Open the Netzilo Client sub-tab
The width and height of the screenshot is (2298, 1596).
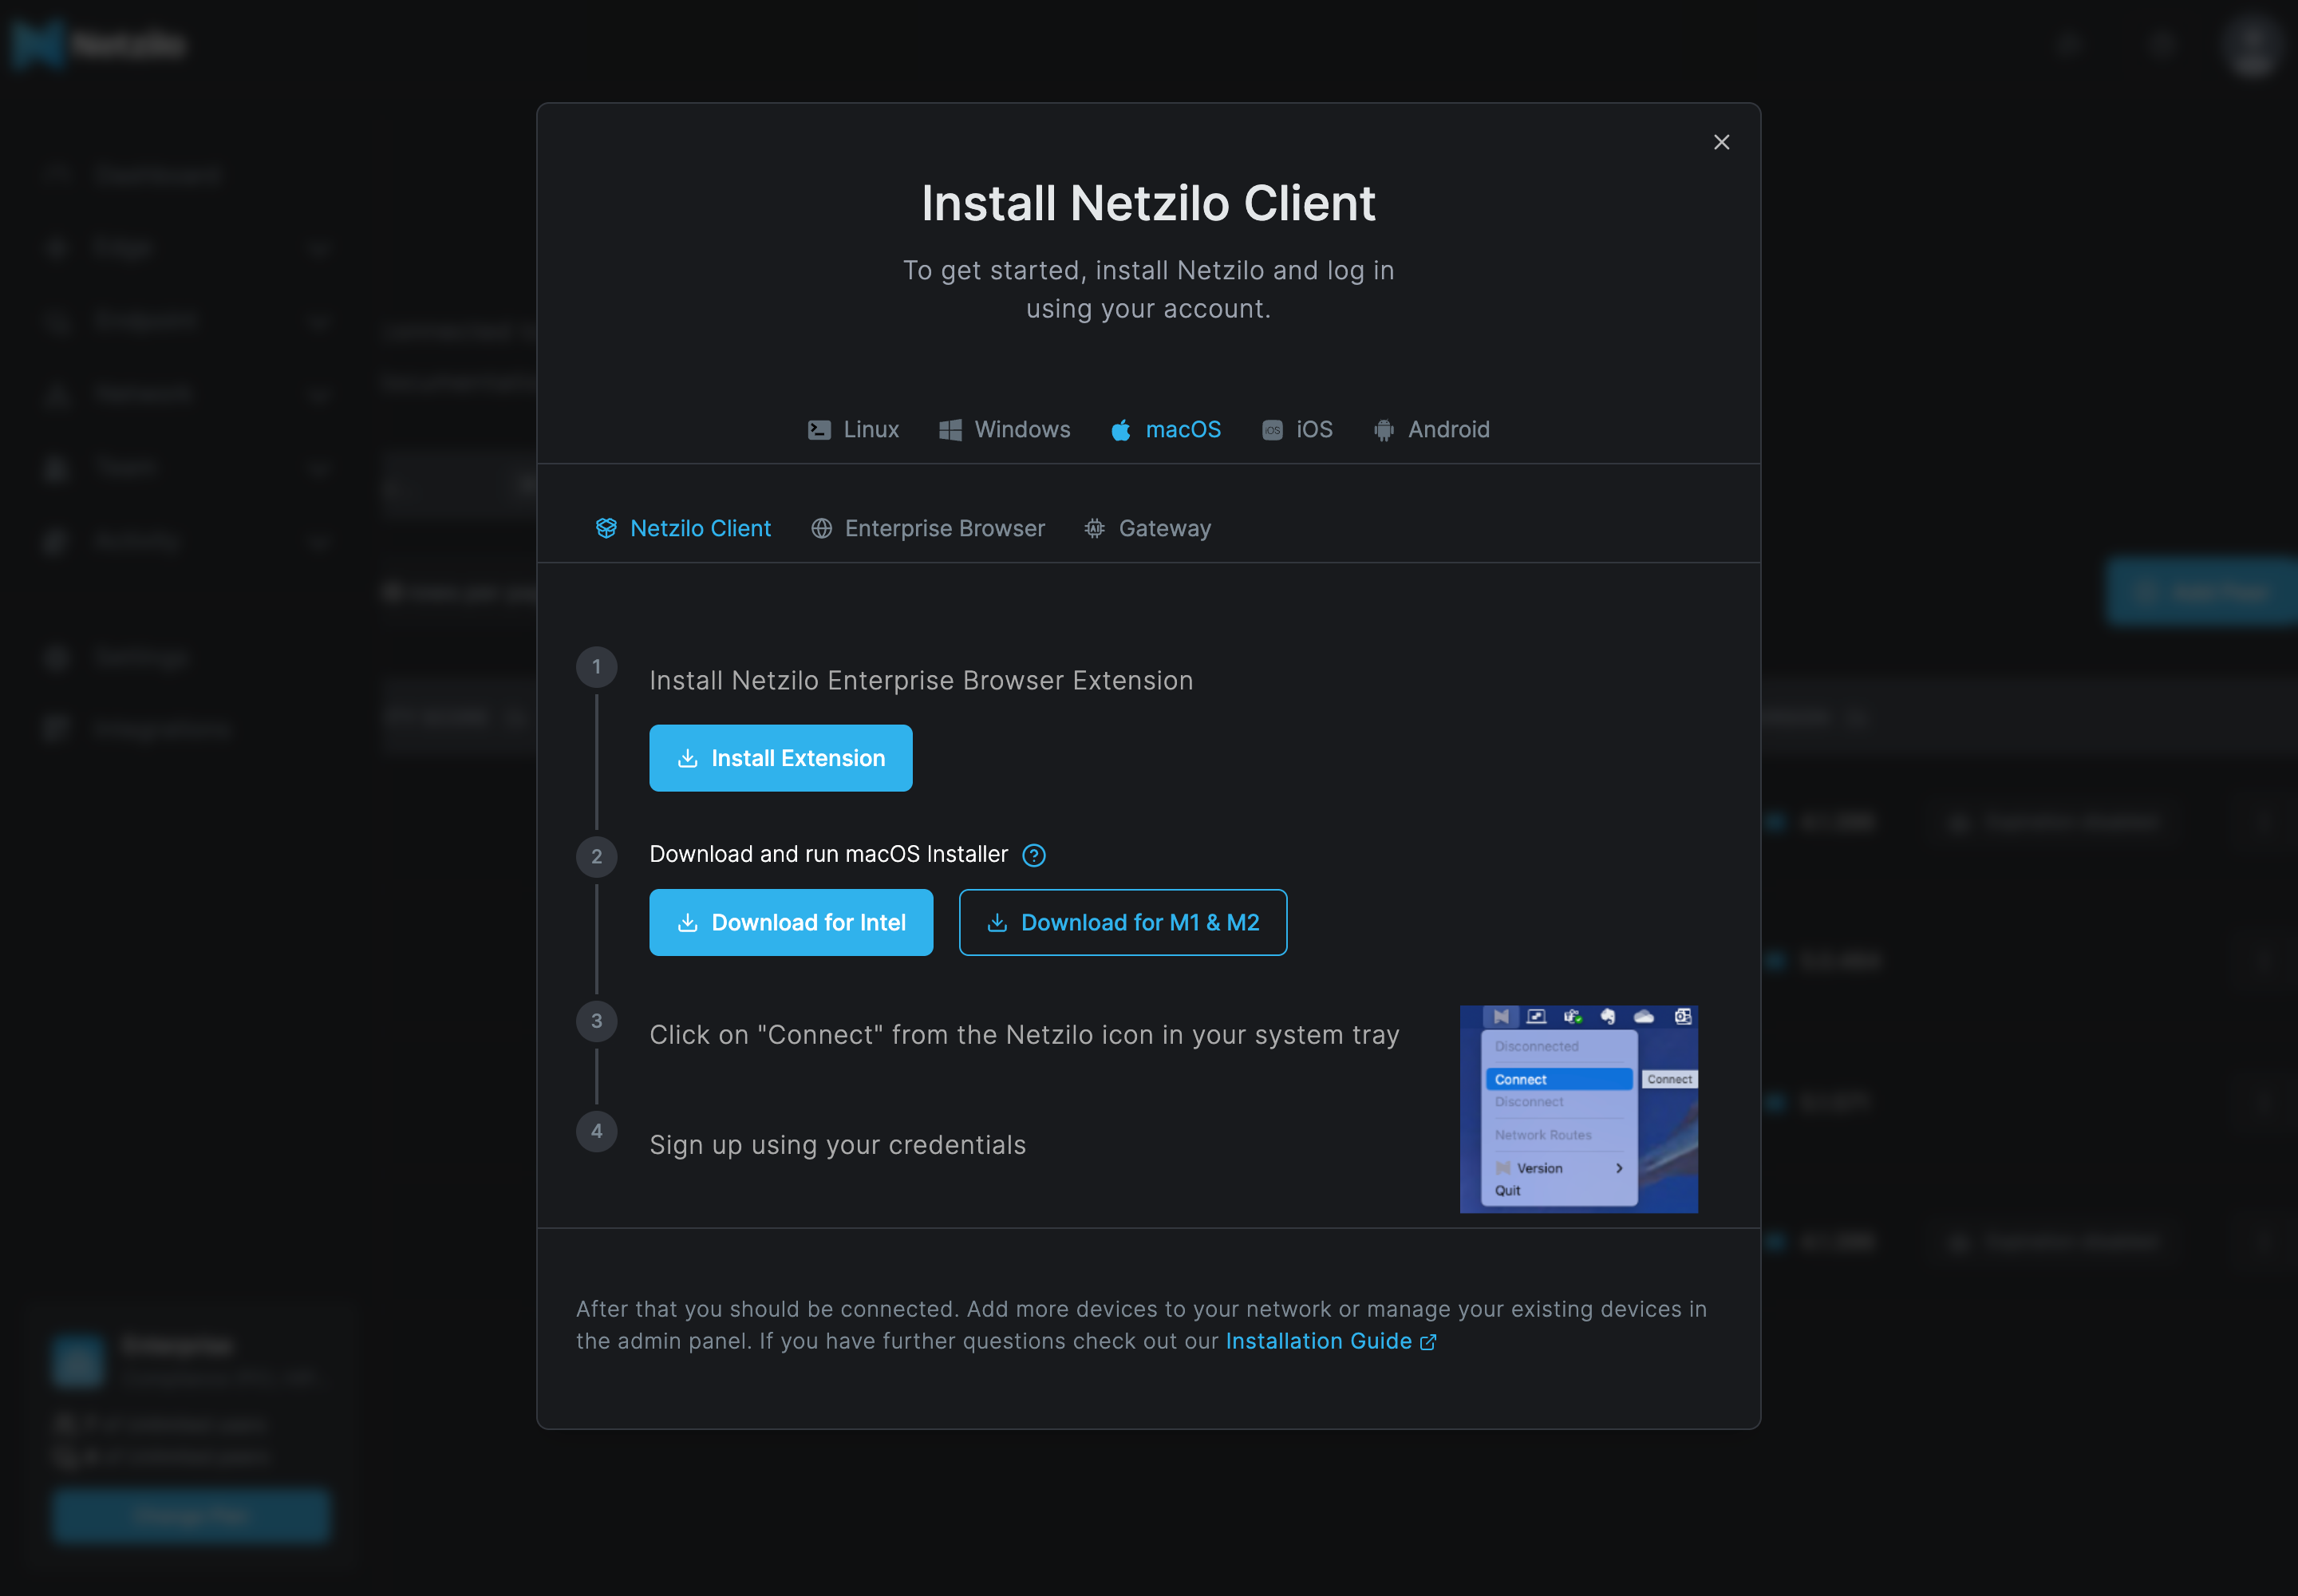coord(683,528)
